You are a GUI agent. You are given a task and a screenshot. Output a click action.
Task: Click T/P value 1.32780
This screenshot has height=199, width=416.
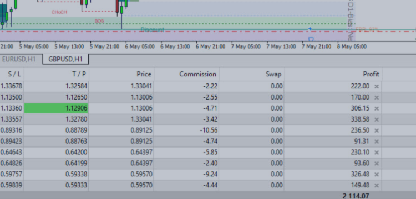77,119
